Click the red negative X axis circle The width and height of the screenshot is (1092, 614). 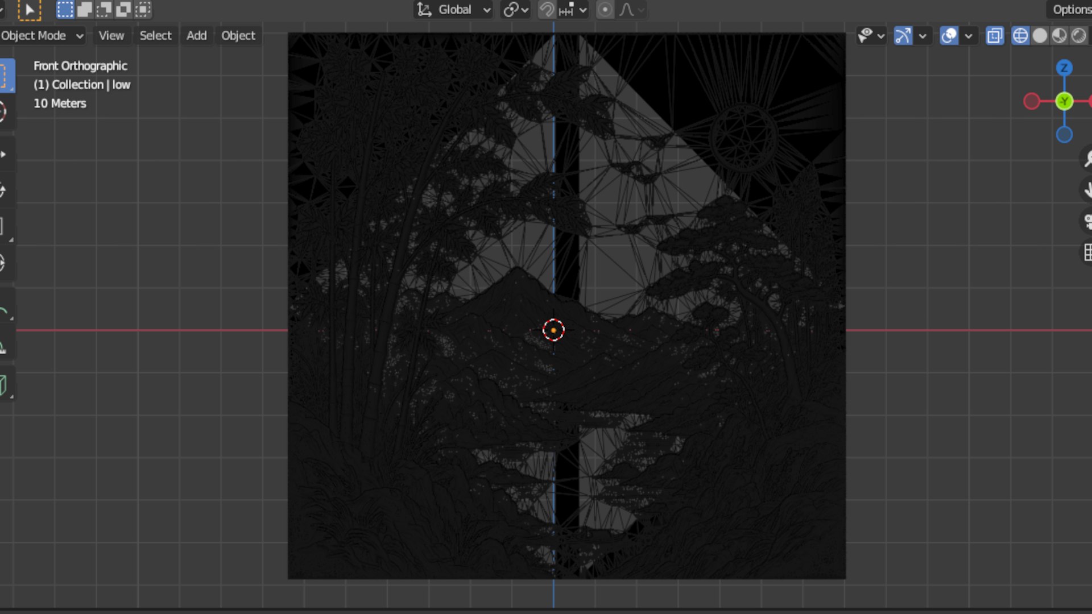coord(1031,101)
